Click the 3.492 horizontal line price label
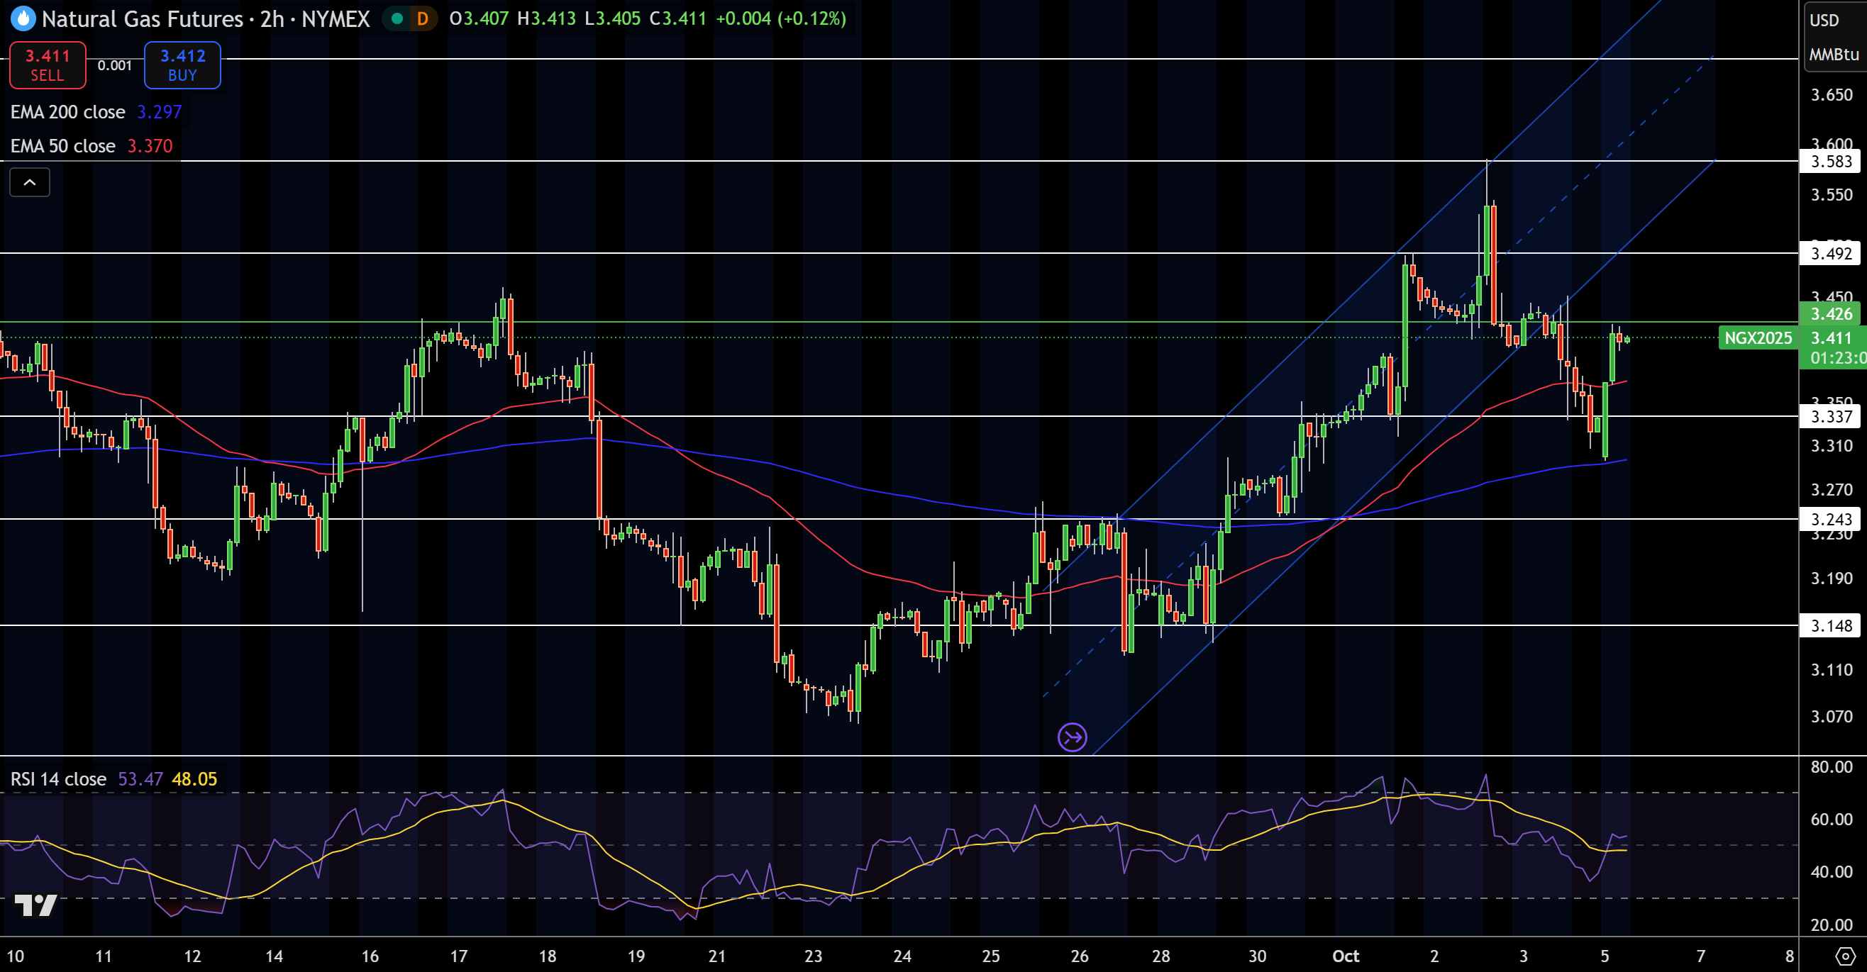1867x972 pixels. click(1831, 254)
